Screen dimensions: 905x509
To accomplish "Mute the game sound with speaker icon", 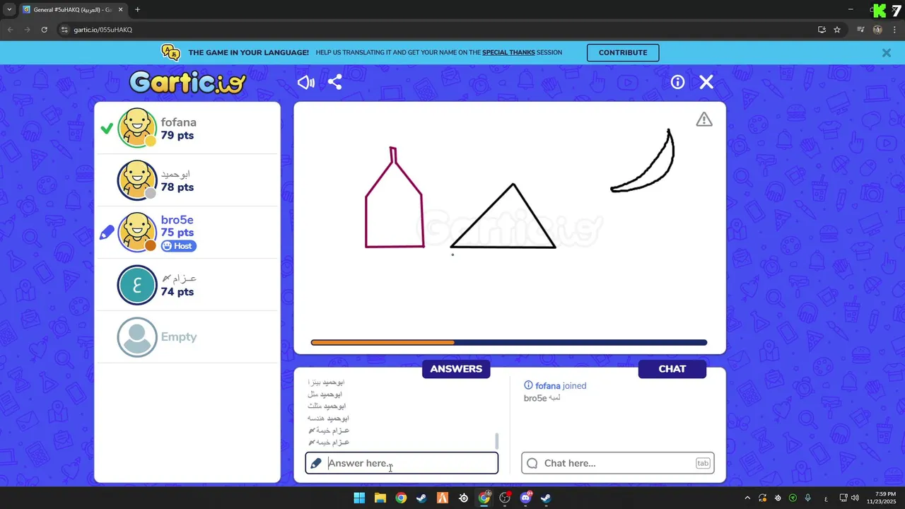I will [306, 83].
